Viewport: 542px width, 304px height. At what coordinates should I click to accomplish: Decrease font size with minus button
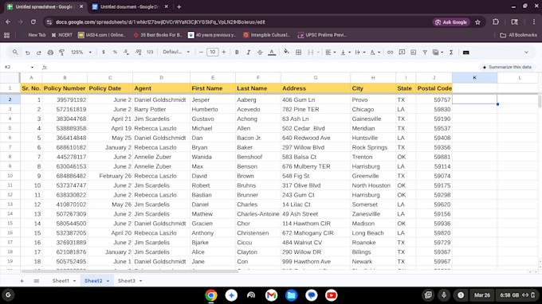tap(201, 53)
